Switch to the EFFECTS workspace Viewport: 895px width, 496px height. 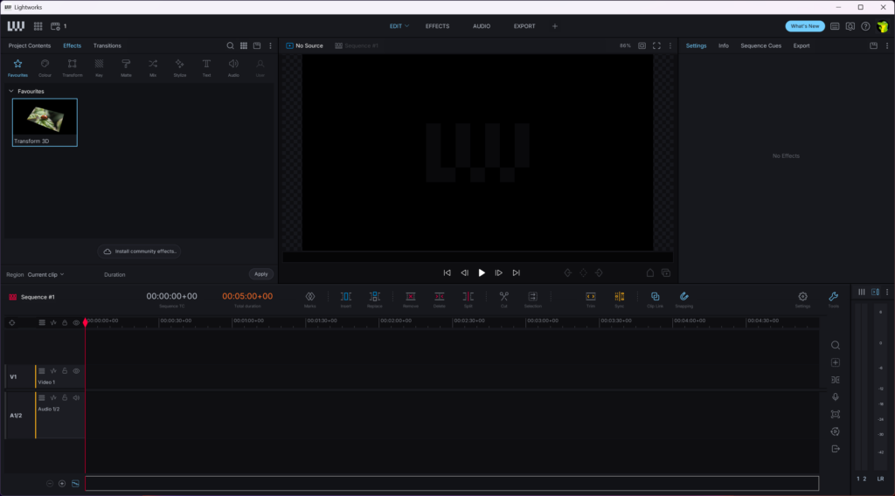(x=437, y=26)
